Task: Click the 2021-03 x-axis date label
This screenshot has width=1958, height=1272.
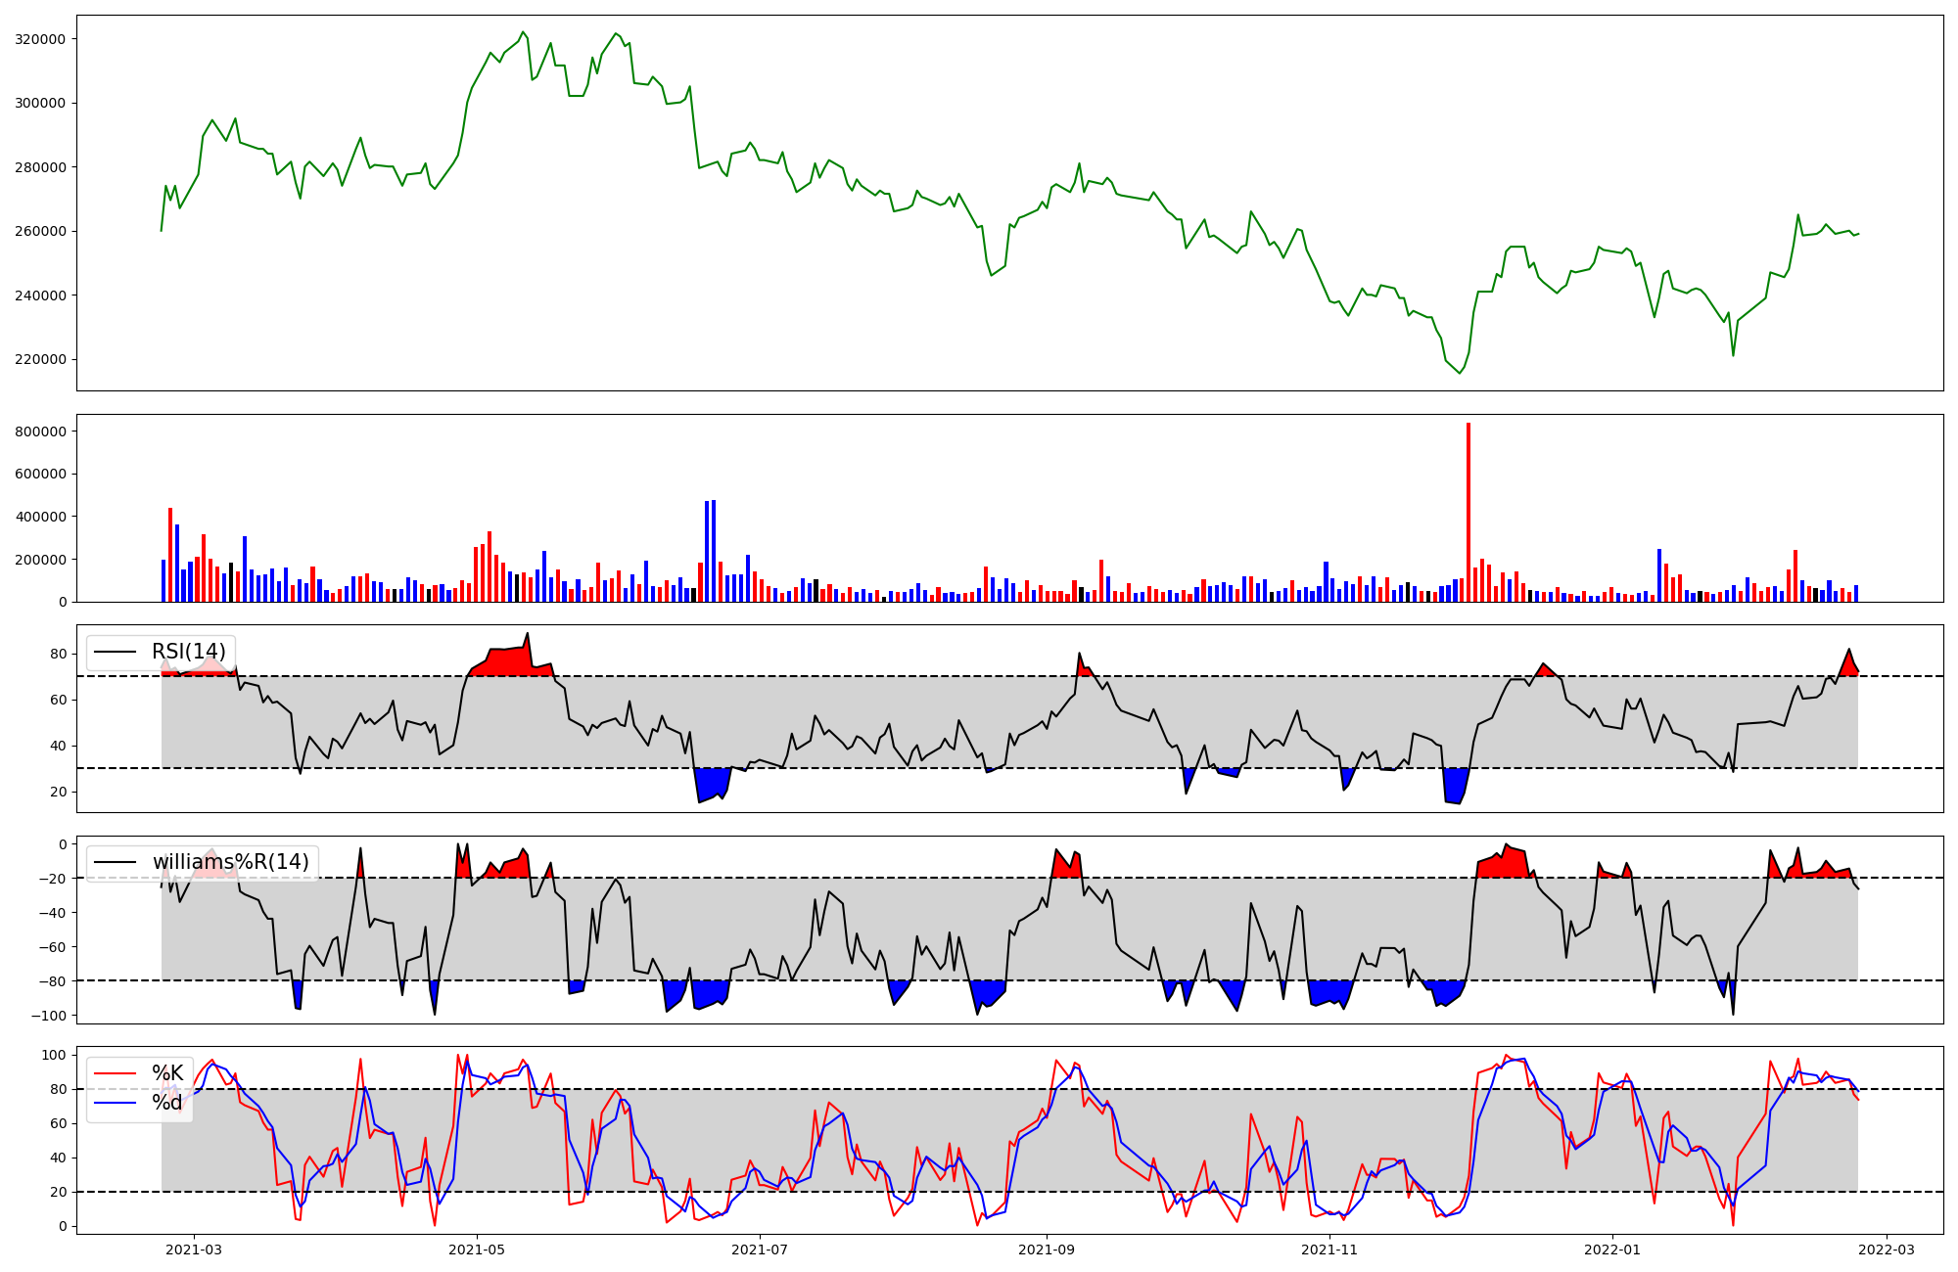Action: point(193,1249)
